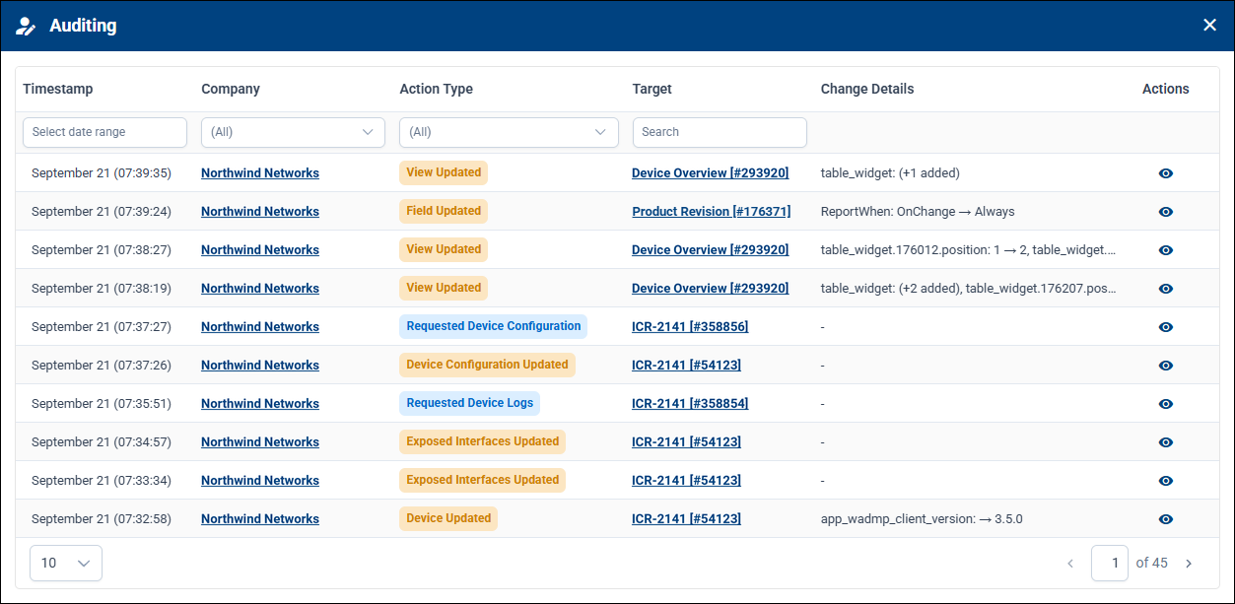This screenshot has height=604, width=1235.
Task: Click Northwind Networks link in 07:35:51 row
Action: coord(260,404)
